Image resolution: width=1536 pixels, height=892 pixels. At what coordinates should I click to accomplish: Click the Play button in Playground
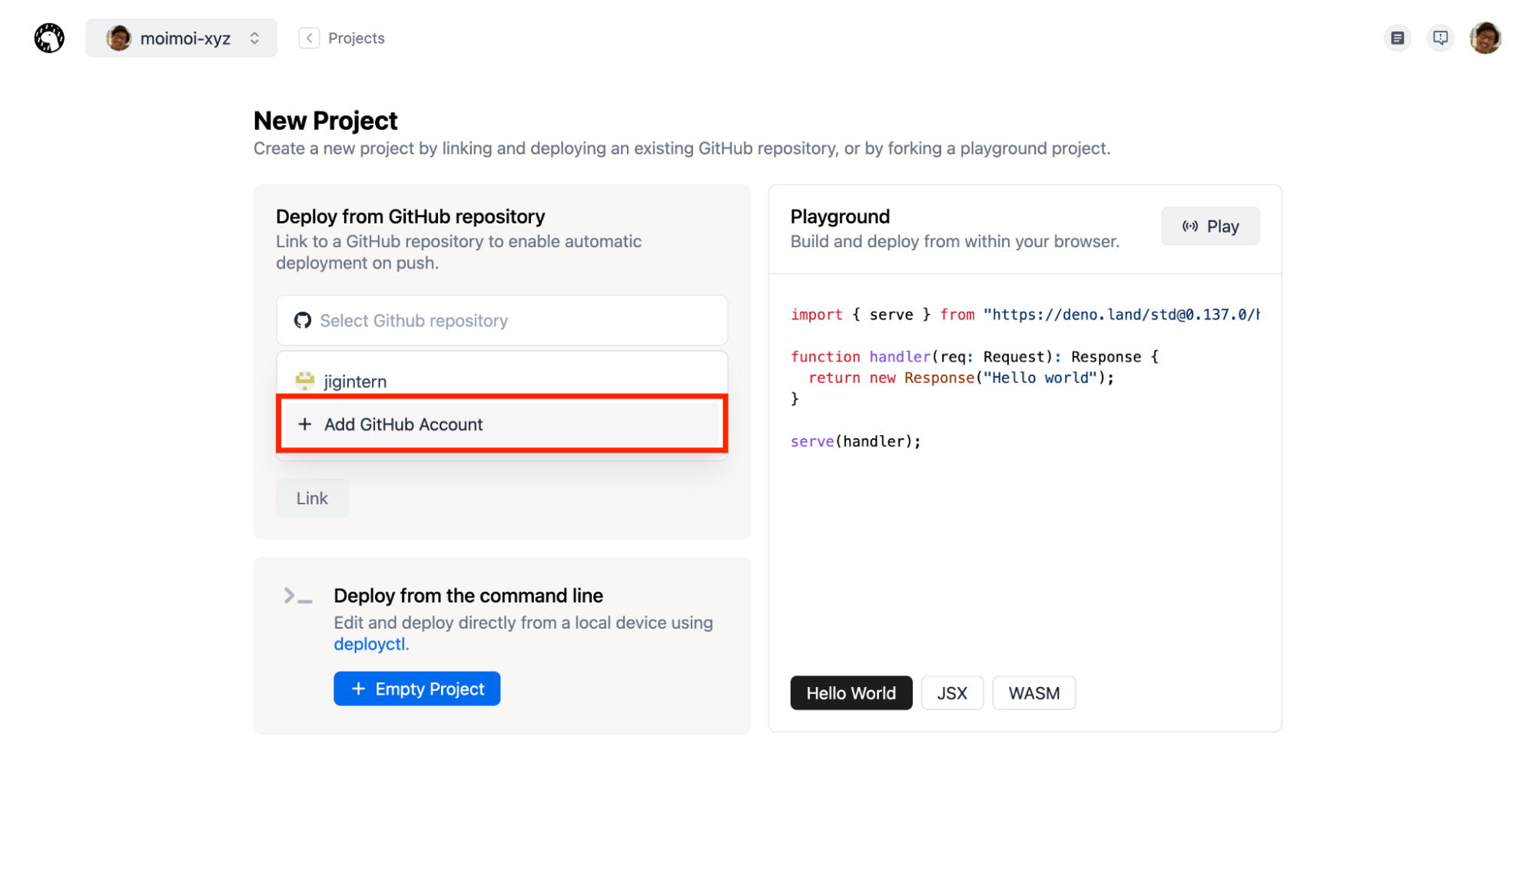[x=1209, y=226]
